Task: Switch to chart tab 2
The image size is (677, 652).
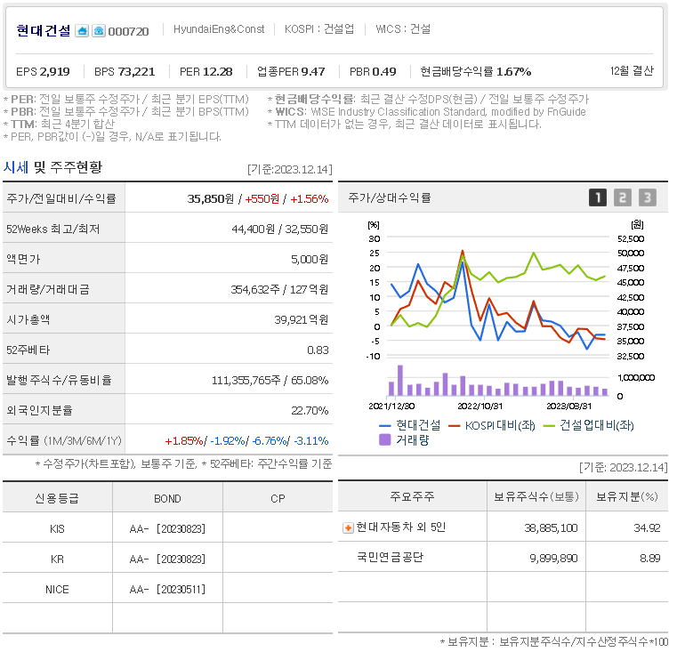Action: click(623, 197)
